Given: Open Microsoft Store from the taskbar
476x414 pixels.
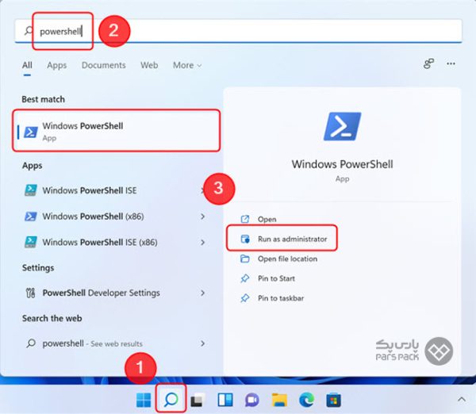Looking at the screenshot, I should pyautogui.click(x=332, y=399).
